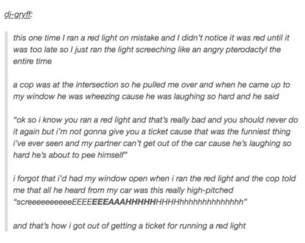The height and width of the screenshot is (243, 305).
Task: Click the paragraph starting "a cop was at"
Action: pyautogui.click(x=152, y=91)
